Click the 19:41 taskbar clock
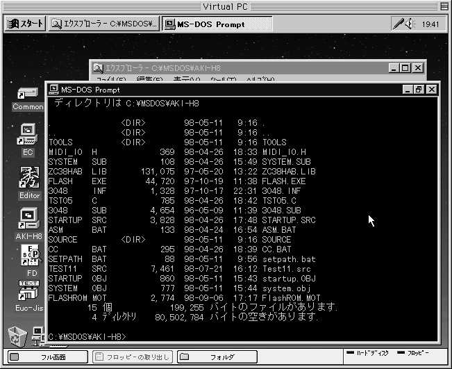This screenshot has width=452, height=369. (430, 24)
